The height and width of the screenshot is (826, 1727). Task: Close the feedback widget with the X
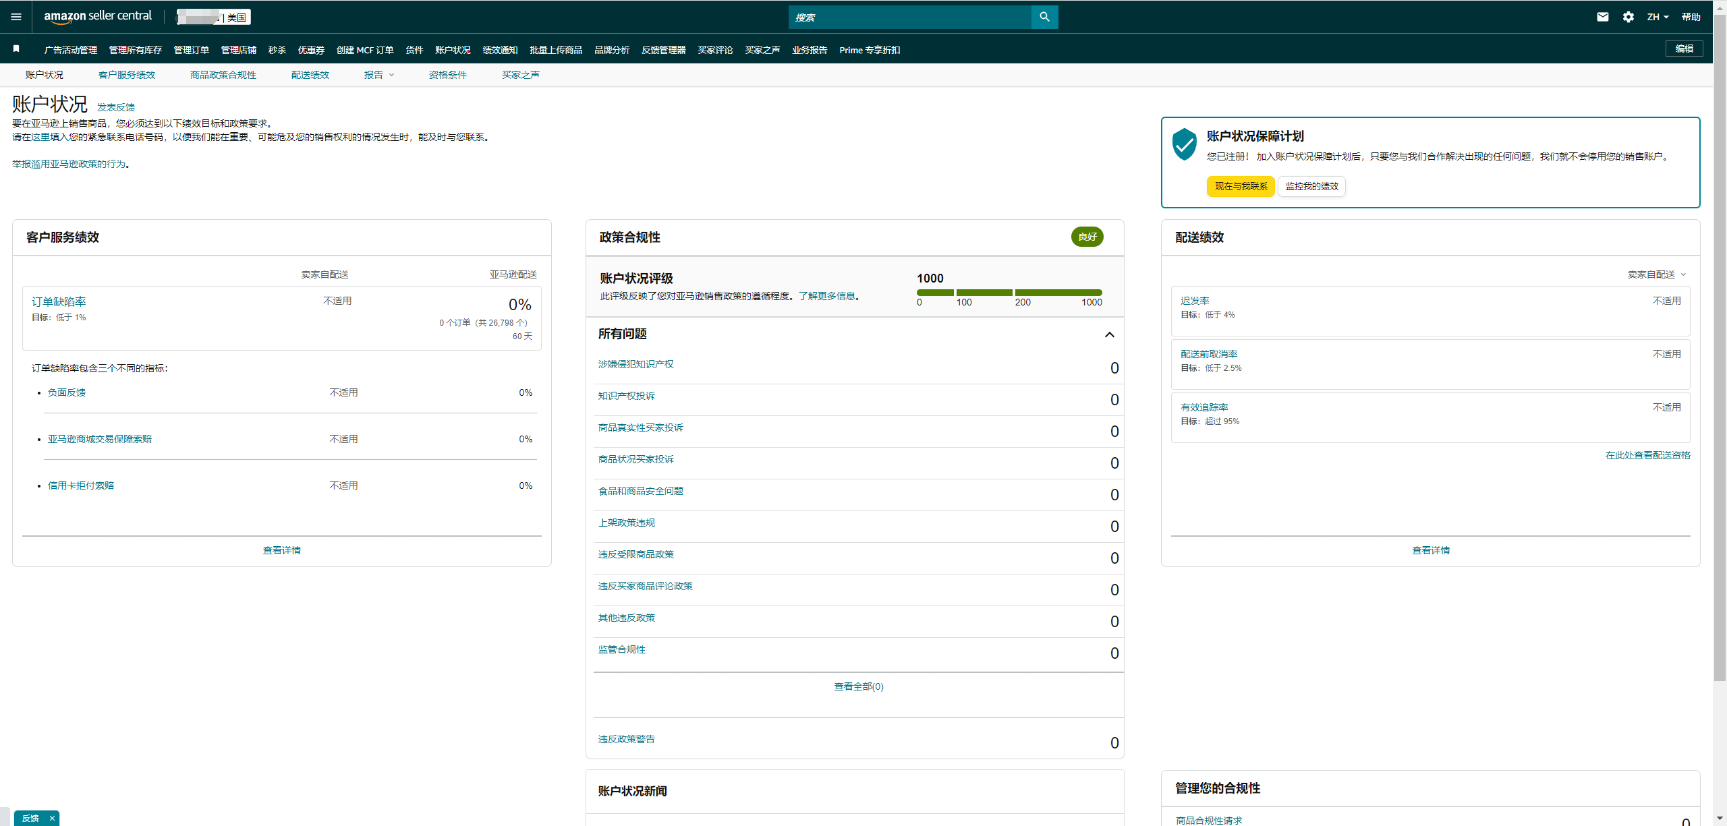coord(52,818)
